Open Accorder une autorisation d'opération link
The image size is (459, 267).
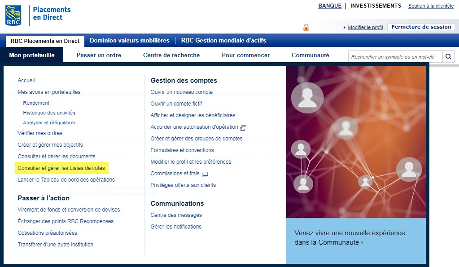[x=194, y=127]
